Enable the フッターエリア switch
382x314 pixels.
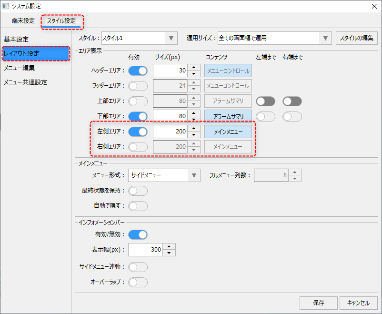pos(138,86)
